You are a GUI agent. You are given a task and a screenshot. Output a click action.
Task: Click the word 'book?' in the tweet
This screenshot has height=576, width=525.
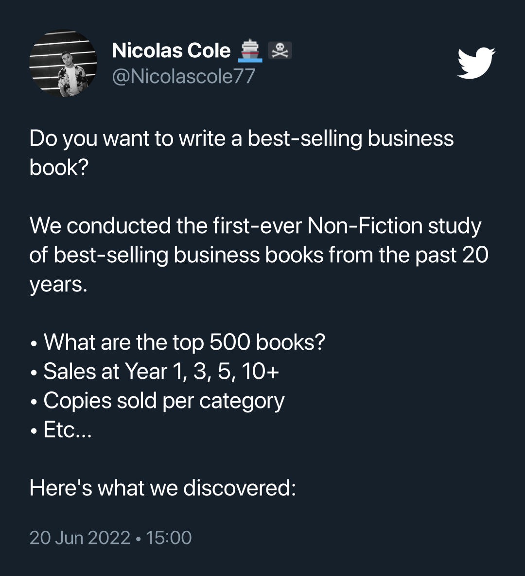[59, 168]
